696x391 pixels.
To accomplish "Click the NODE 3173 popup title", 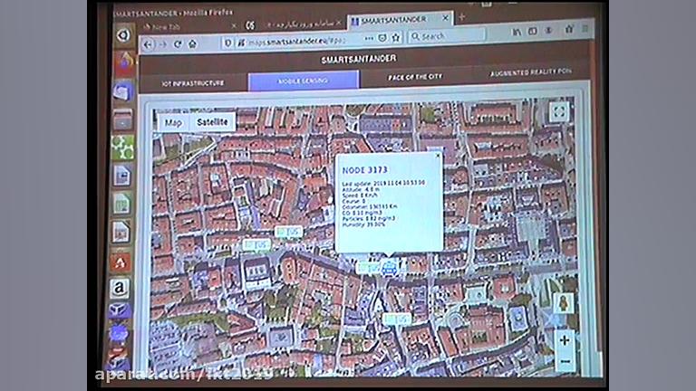I will [x=364, y=170].
